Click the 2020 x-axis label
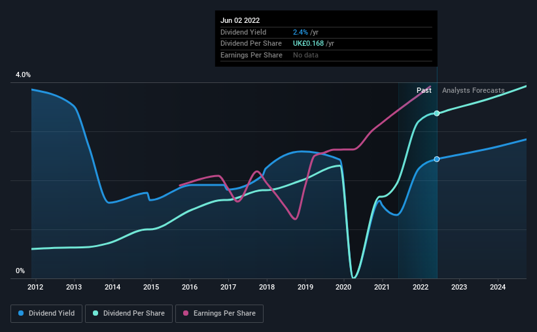 [343, 287]
